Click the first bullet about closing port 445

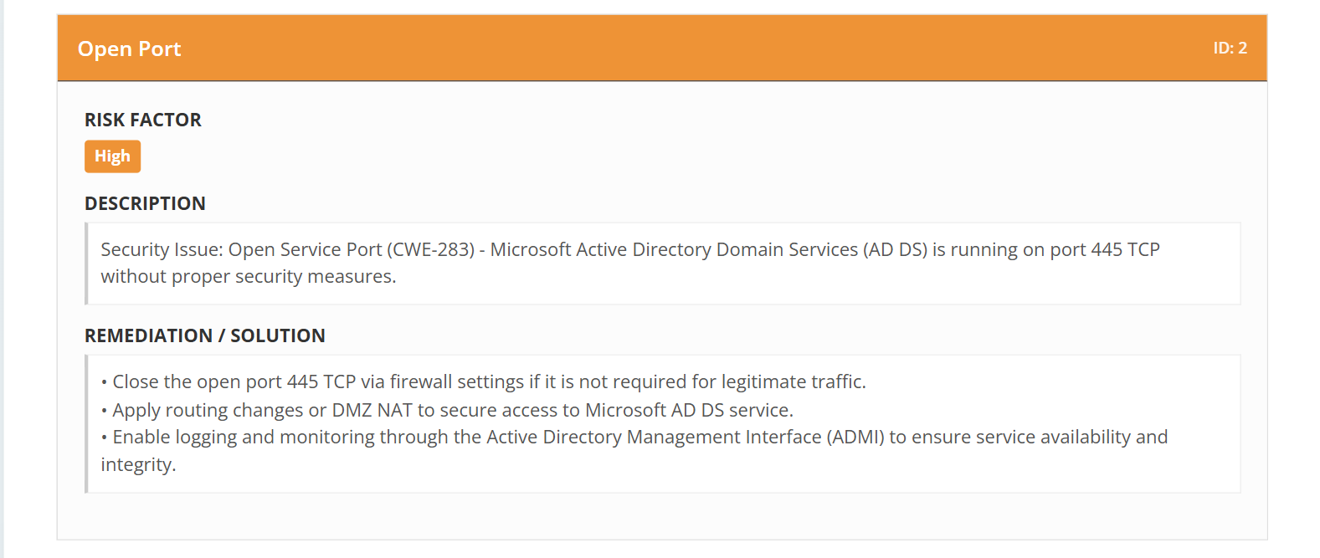click(484, 381)
